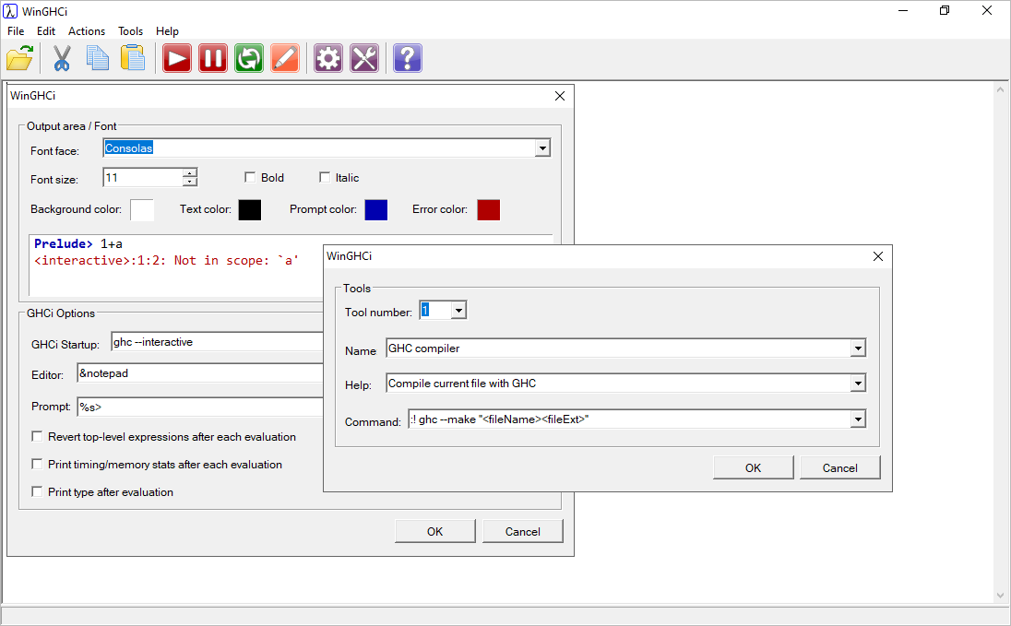Confirm Tools dialog with OK
This screenshot has width=1011, height=626.
pyautogui.click(x=753, y=467)
